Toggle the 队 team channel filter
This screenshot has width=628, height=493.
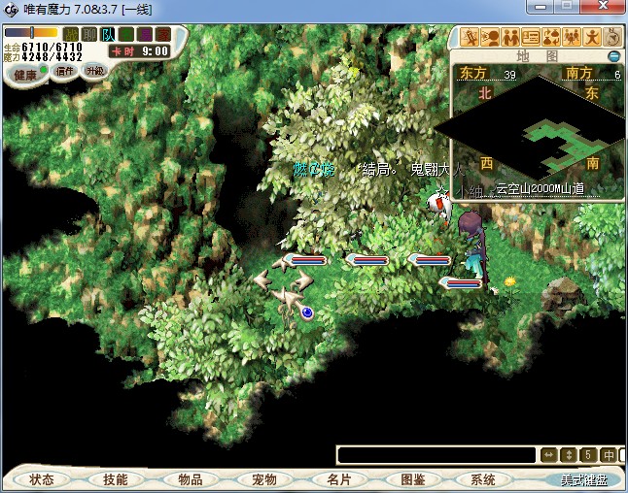108,34
